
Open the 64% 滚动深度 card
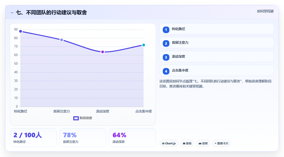click(132, 138)
